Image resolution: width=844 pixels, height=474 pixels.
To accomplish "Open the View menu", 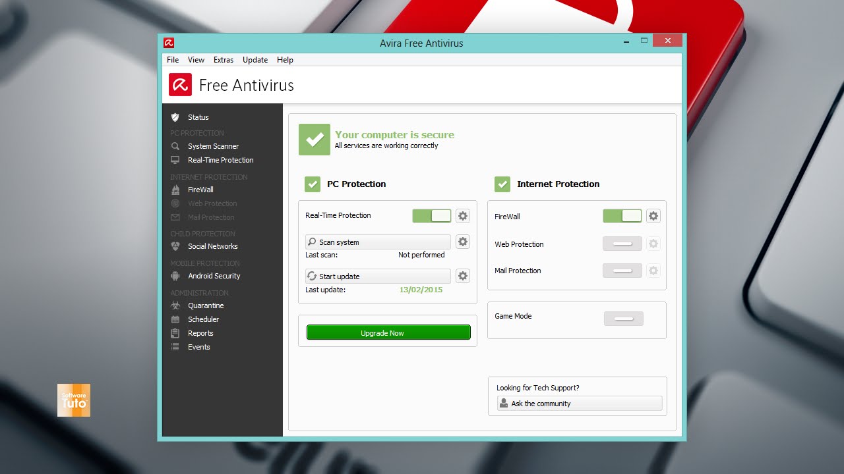I will pyautogui.click(x=196, y=60).
